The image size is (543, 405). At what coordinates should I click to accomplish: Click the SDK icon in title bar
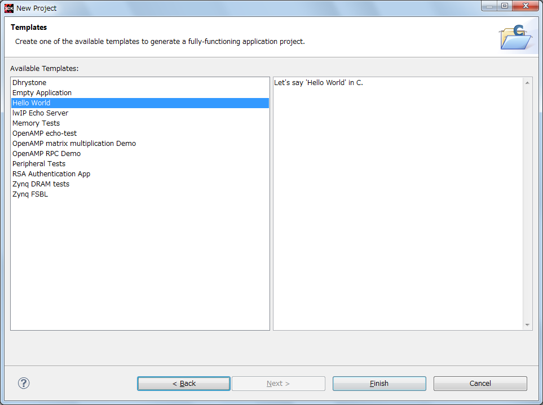point(9,8)
